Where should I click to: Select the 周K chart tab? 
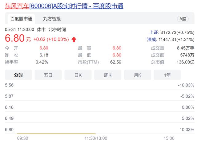coord(108,75)
